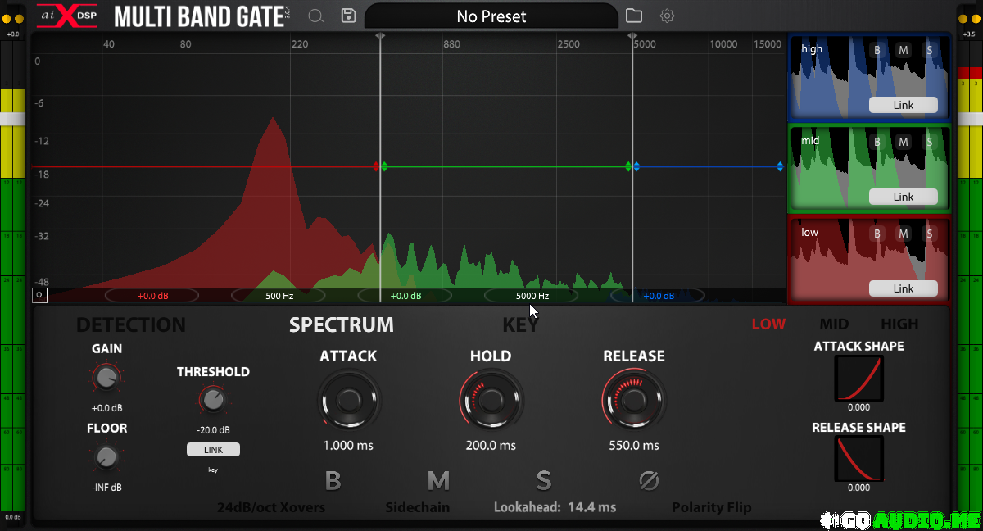Click the polarity flip Ø icon
Screen dimensions: 983x531
(648, 480)
